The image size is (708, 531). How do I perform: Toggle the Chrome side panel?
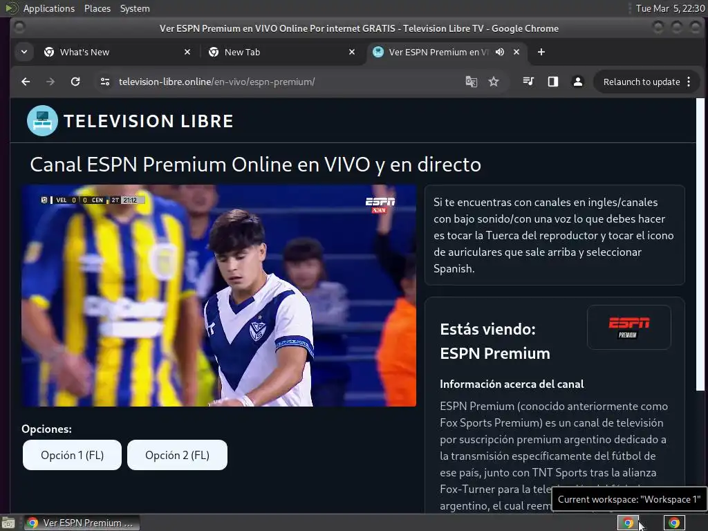click(552, 82)
